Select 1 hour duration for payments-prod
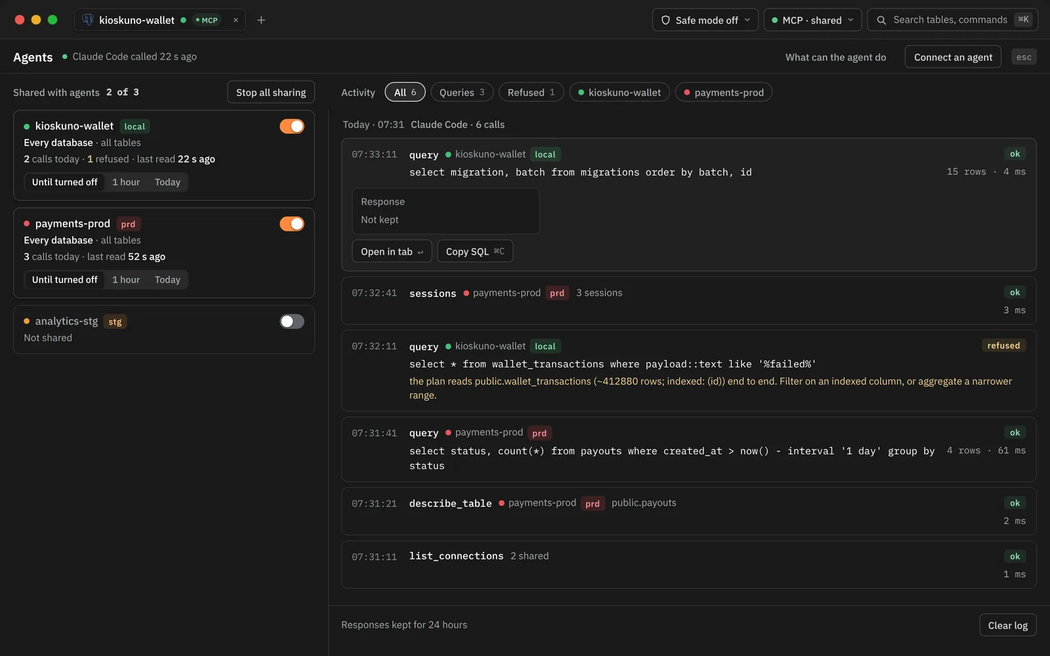 126,280
